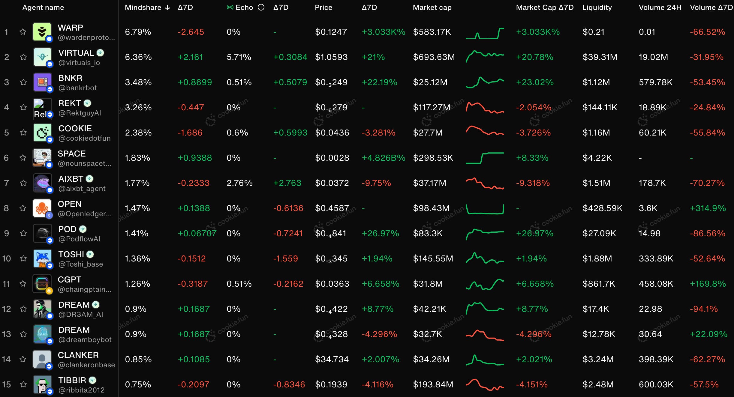734x397 pixels.
Task: Click the TIBBIR agent name
Action: pos(72,380)
